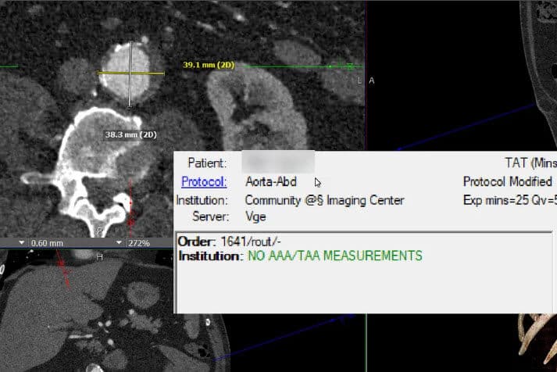557x372 pixels.
Task: Open the Protocol link
Action: [x=204, y=182]
